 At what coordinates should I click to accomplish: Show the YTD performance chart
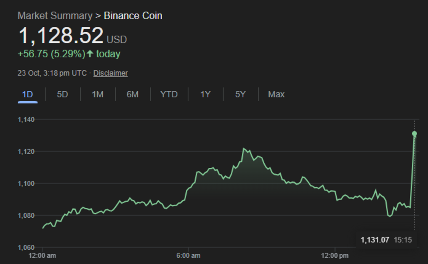click(x=169, y=94)
